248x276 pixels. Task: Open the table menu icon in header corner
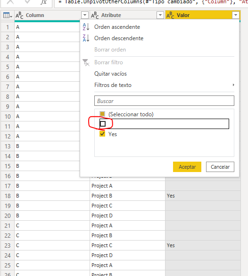tap(8, 16)
